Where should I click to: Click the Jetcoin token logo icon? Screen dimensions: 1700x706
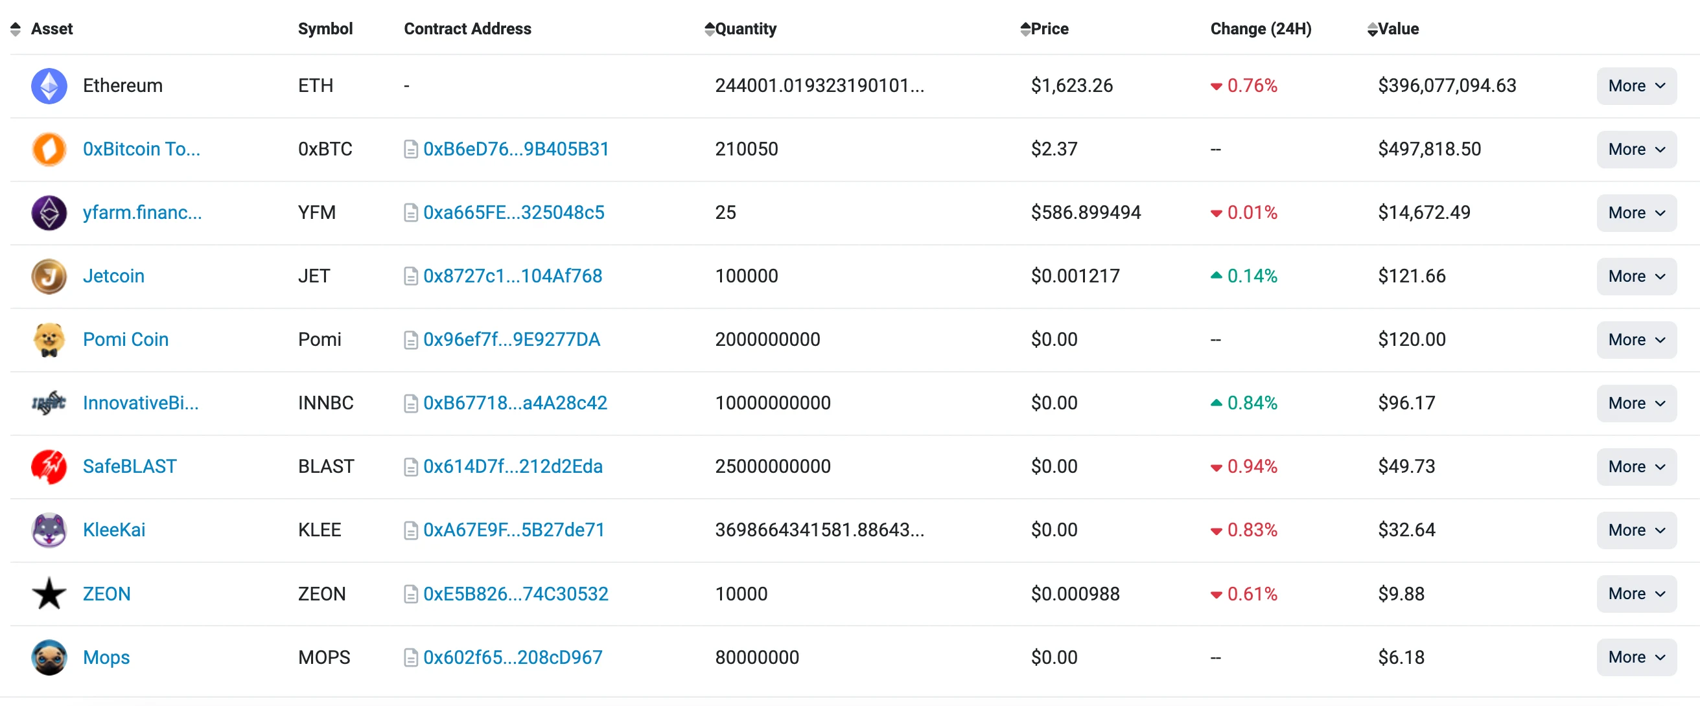(49, 276)
